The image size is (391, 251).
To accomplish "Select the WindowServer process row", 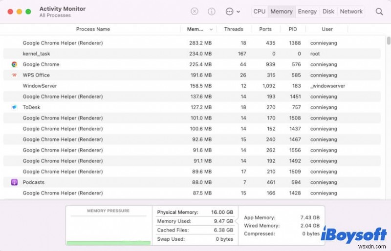I will coord(192,86).
